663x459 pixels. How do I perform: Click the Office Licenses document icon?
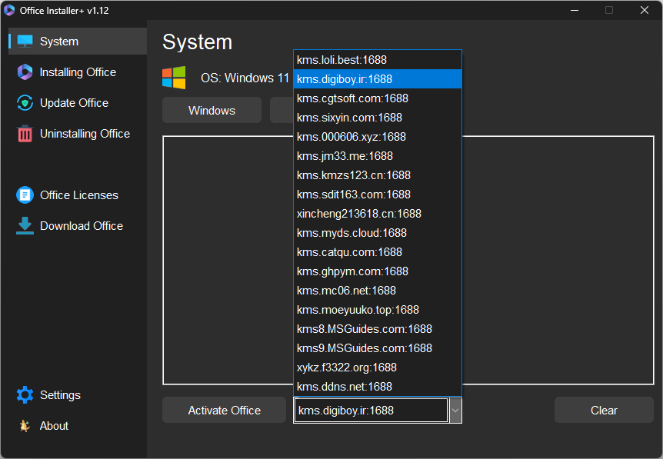pos(25,195)
